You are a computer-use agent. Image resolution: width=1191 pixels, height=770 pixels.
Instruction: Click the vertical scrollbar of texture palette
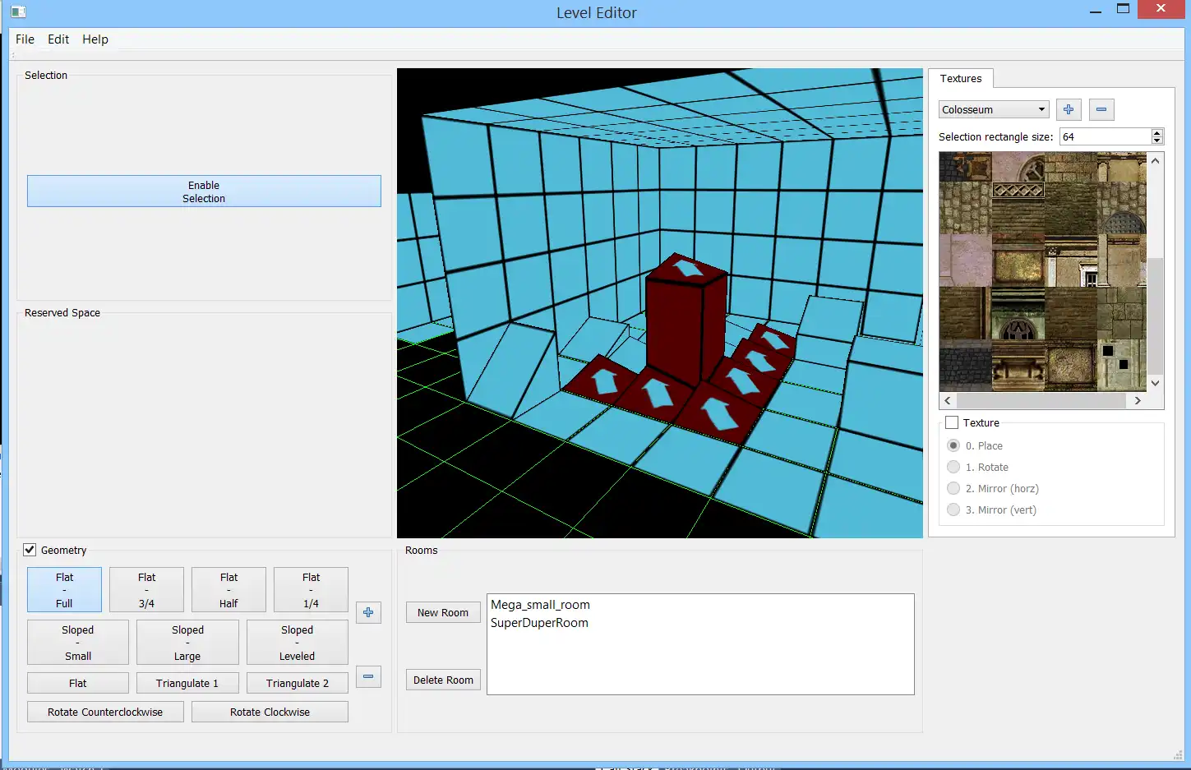coord(1155,312)
